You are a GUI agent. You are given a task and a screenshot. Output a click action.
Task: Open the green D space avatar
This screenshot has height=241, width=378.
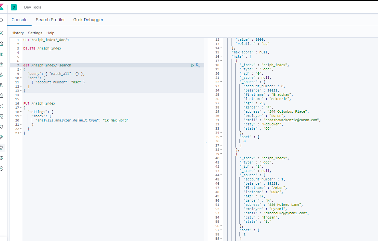point(14,7)
